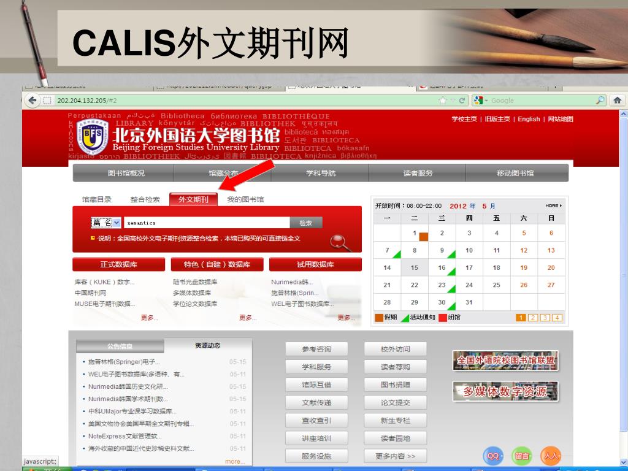Image resolution: width=628 pixels, height=471 pixels.
Task: Click calendar page 2 button
Action: (x=533, y=318)
